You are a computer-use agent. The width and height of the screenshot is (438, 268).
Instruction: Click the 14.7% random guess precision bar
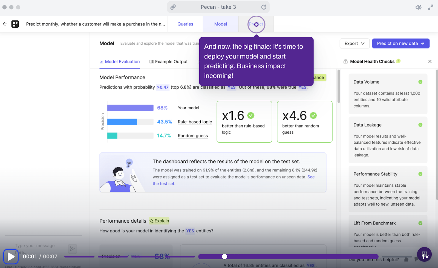click(112, 136)
